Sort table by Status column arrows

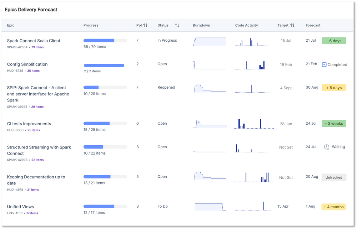(x=177, y=25)
